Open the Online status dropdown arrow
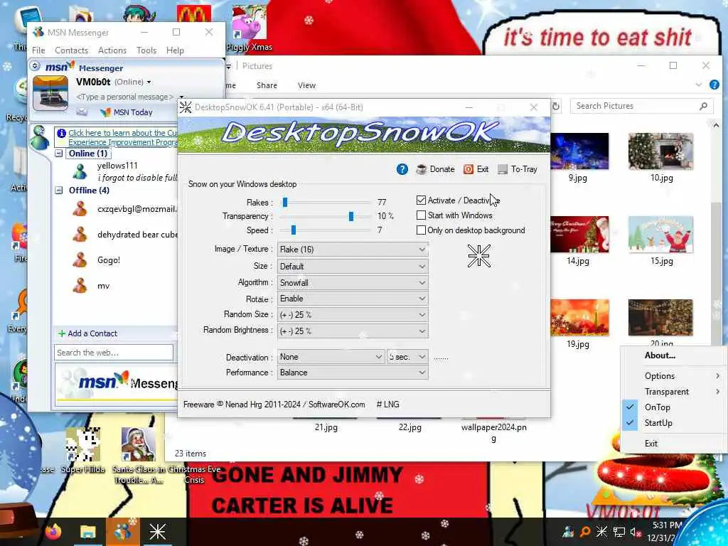The height and width of the screenshot is (546, 728). tap(149, 82)
